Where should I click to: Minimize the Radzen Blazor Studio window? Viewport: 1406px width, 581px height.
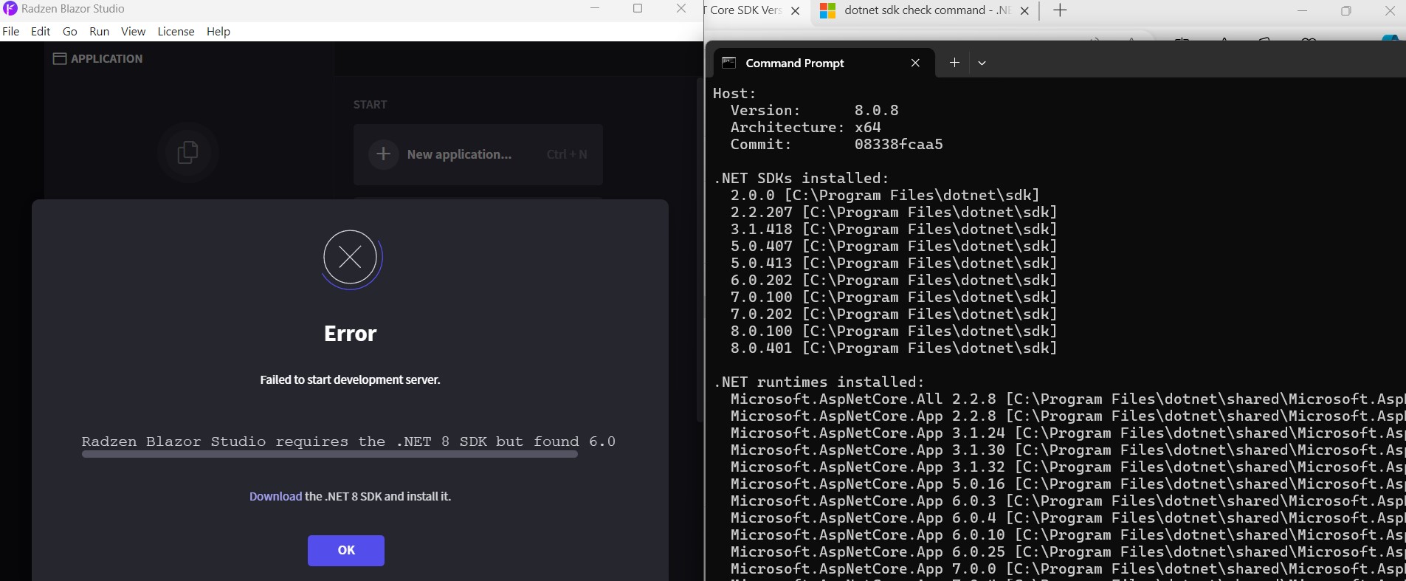point(595,9)
